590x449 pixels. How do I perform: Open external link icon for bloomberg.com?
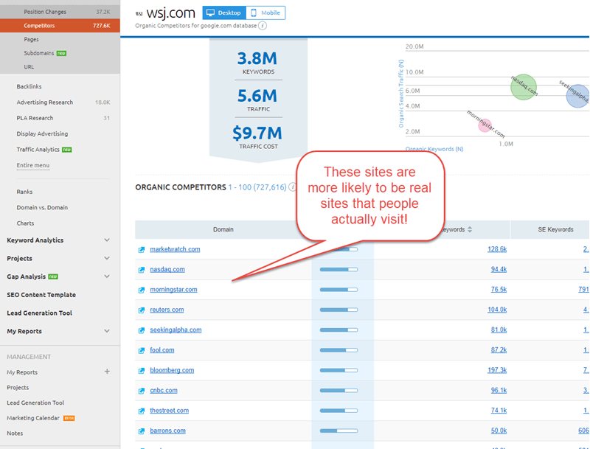point(142,371)
